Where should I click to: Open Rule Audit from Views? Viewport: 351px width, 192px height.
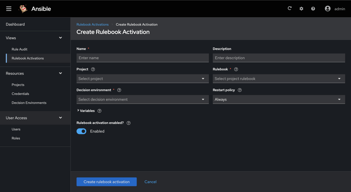pos(20,49)
